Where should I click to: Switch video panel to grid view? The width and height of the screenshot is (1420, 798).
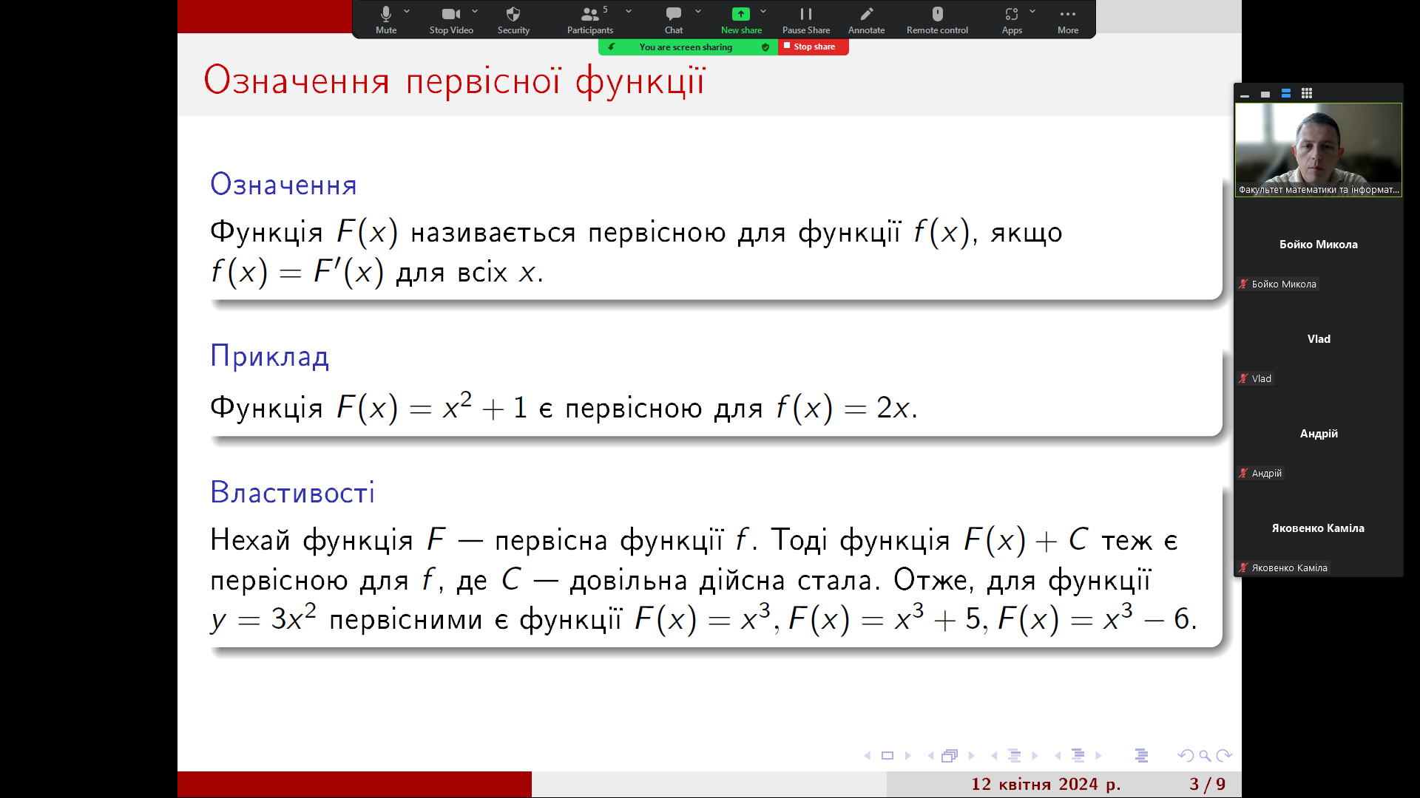pos(1307,93)
